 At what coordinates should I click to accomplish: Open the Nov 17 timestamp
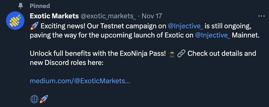point(152,16)
